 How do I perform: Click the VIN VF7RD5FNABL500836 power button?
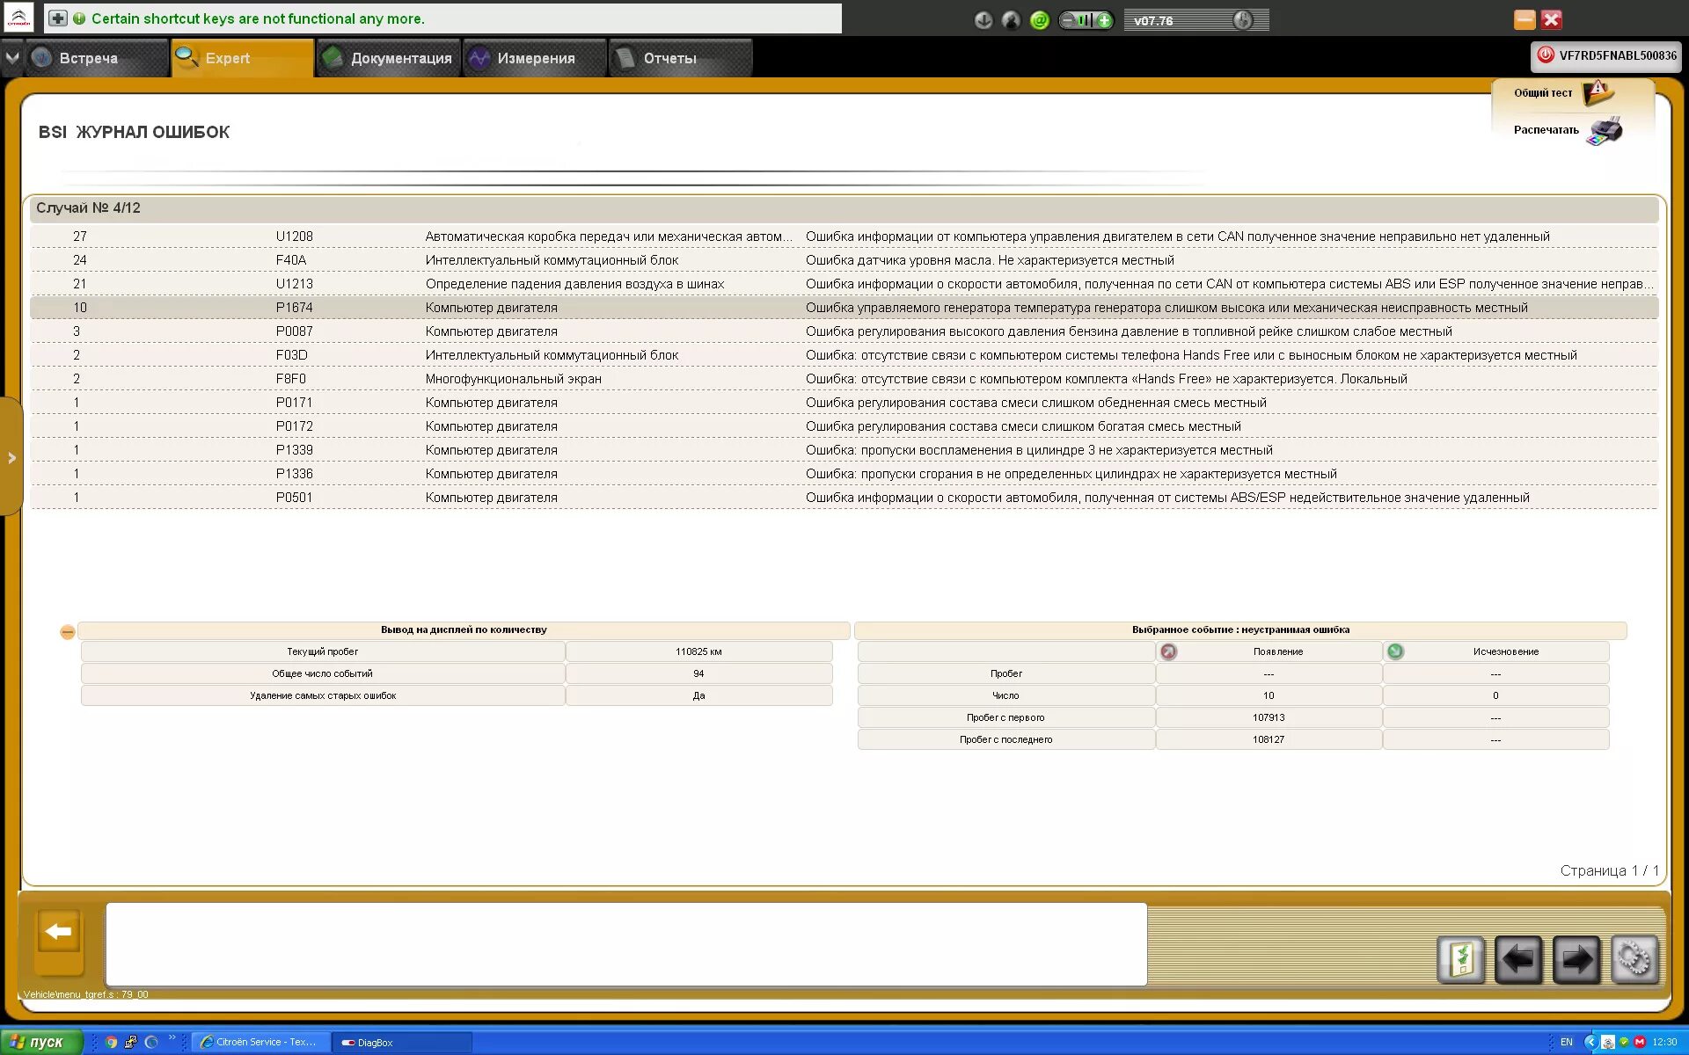pos(1545,55)
